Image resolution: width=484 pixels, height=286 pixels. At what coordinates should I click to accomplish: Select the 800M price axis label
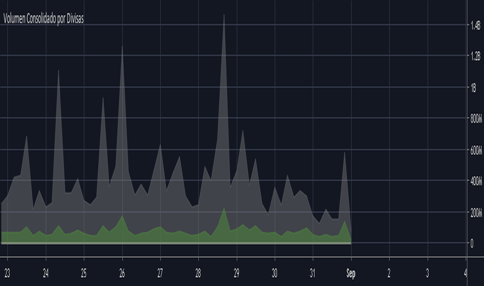[x=476, y=119]
